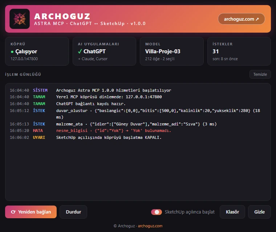
Task: Select 'ChatGPT bağlantı kaydı hazır.' log line
Action: 138,104
